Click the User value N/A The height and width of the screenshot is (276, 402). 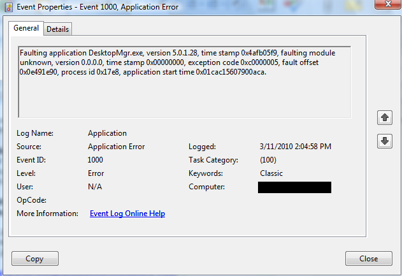click(x=94, y=187)
